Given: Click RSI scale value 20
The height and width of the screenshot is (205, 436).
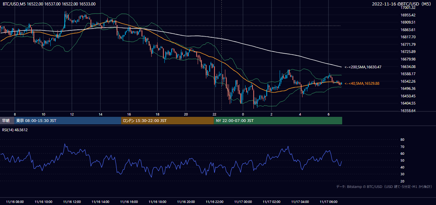Looking at the screenshot, I should [402, 181].
